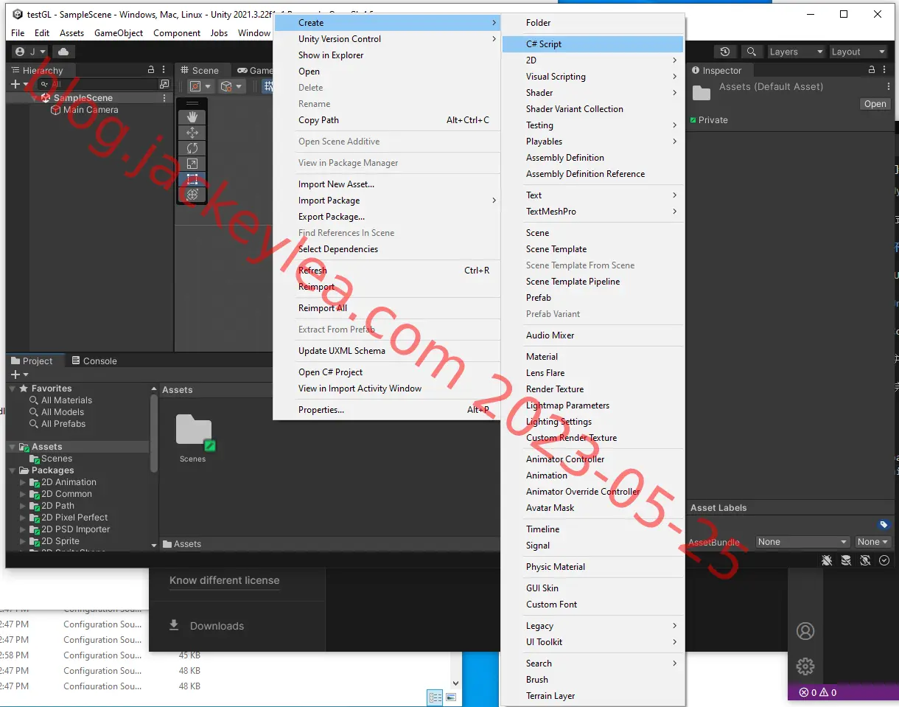Toggle the Inspector lock icon
899x707 pixels.
(872, 70)
